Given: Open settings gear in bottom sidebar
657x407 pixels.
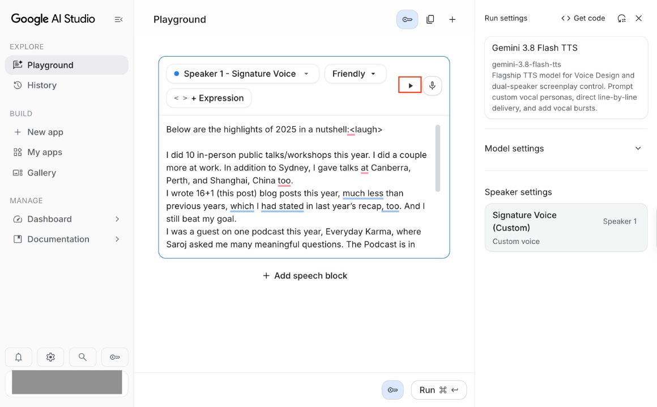Looking at the screenshot, I should pyautogui.click(x=51, y=357).
